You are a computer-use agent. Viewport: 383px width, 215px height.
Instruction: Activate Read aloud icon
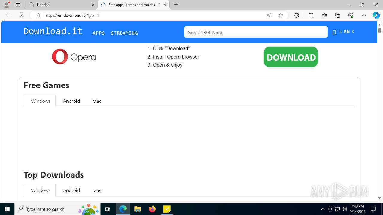coord(269,15)
